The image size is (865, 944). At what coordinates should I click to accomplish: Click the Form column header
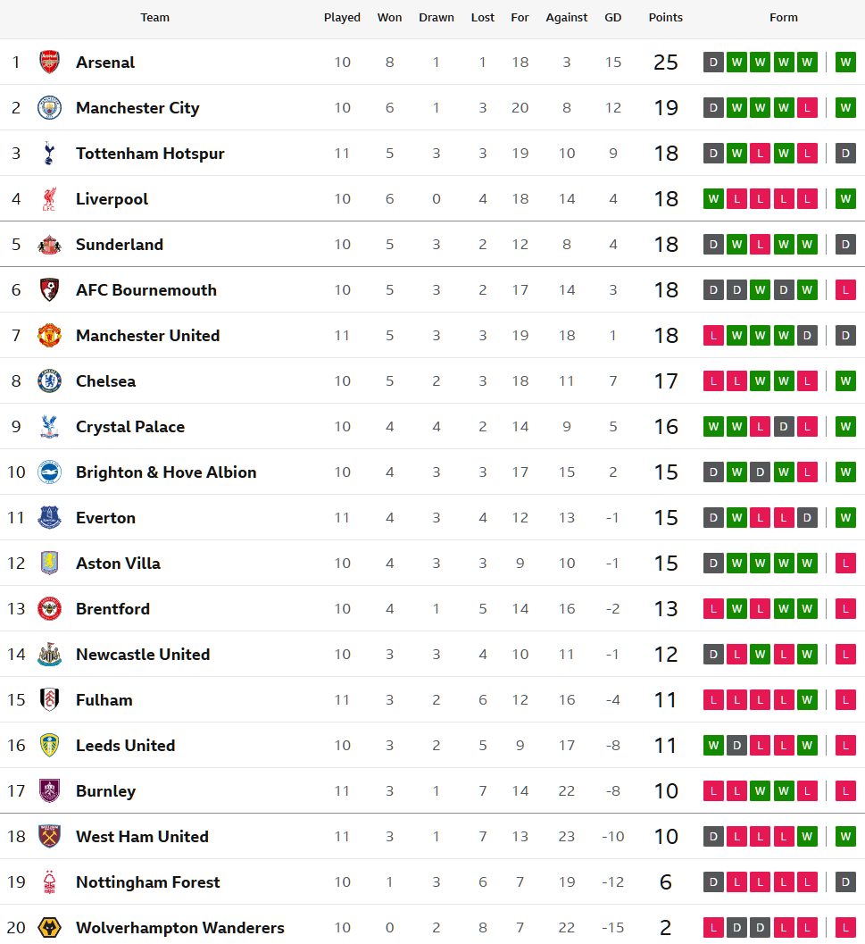[x=784, y=18]
